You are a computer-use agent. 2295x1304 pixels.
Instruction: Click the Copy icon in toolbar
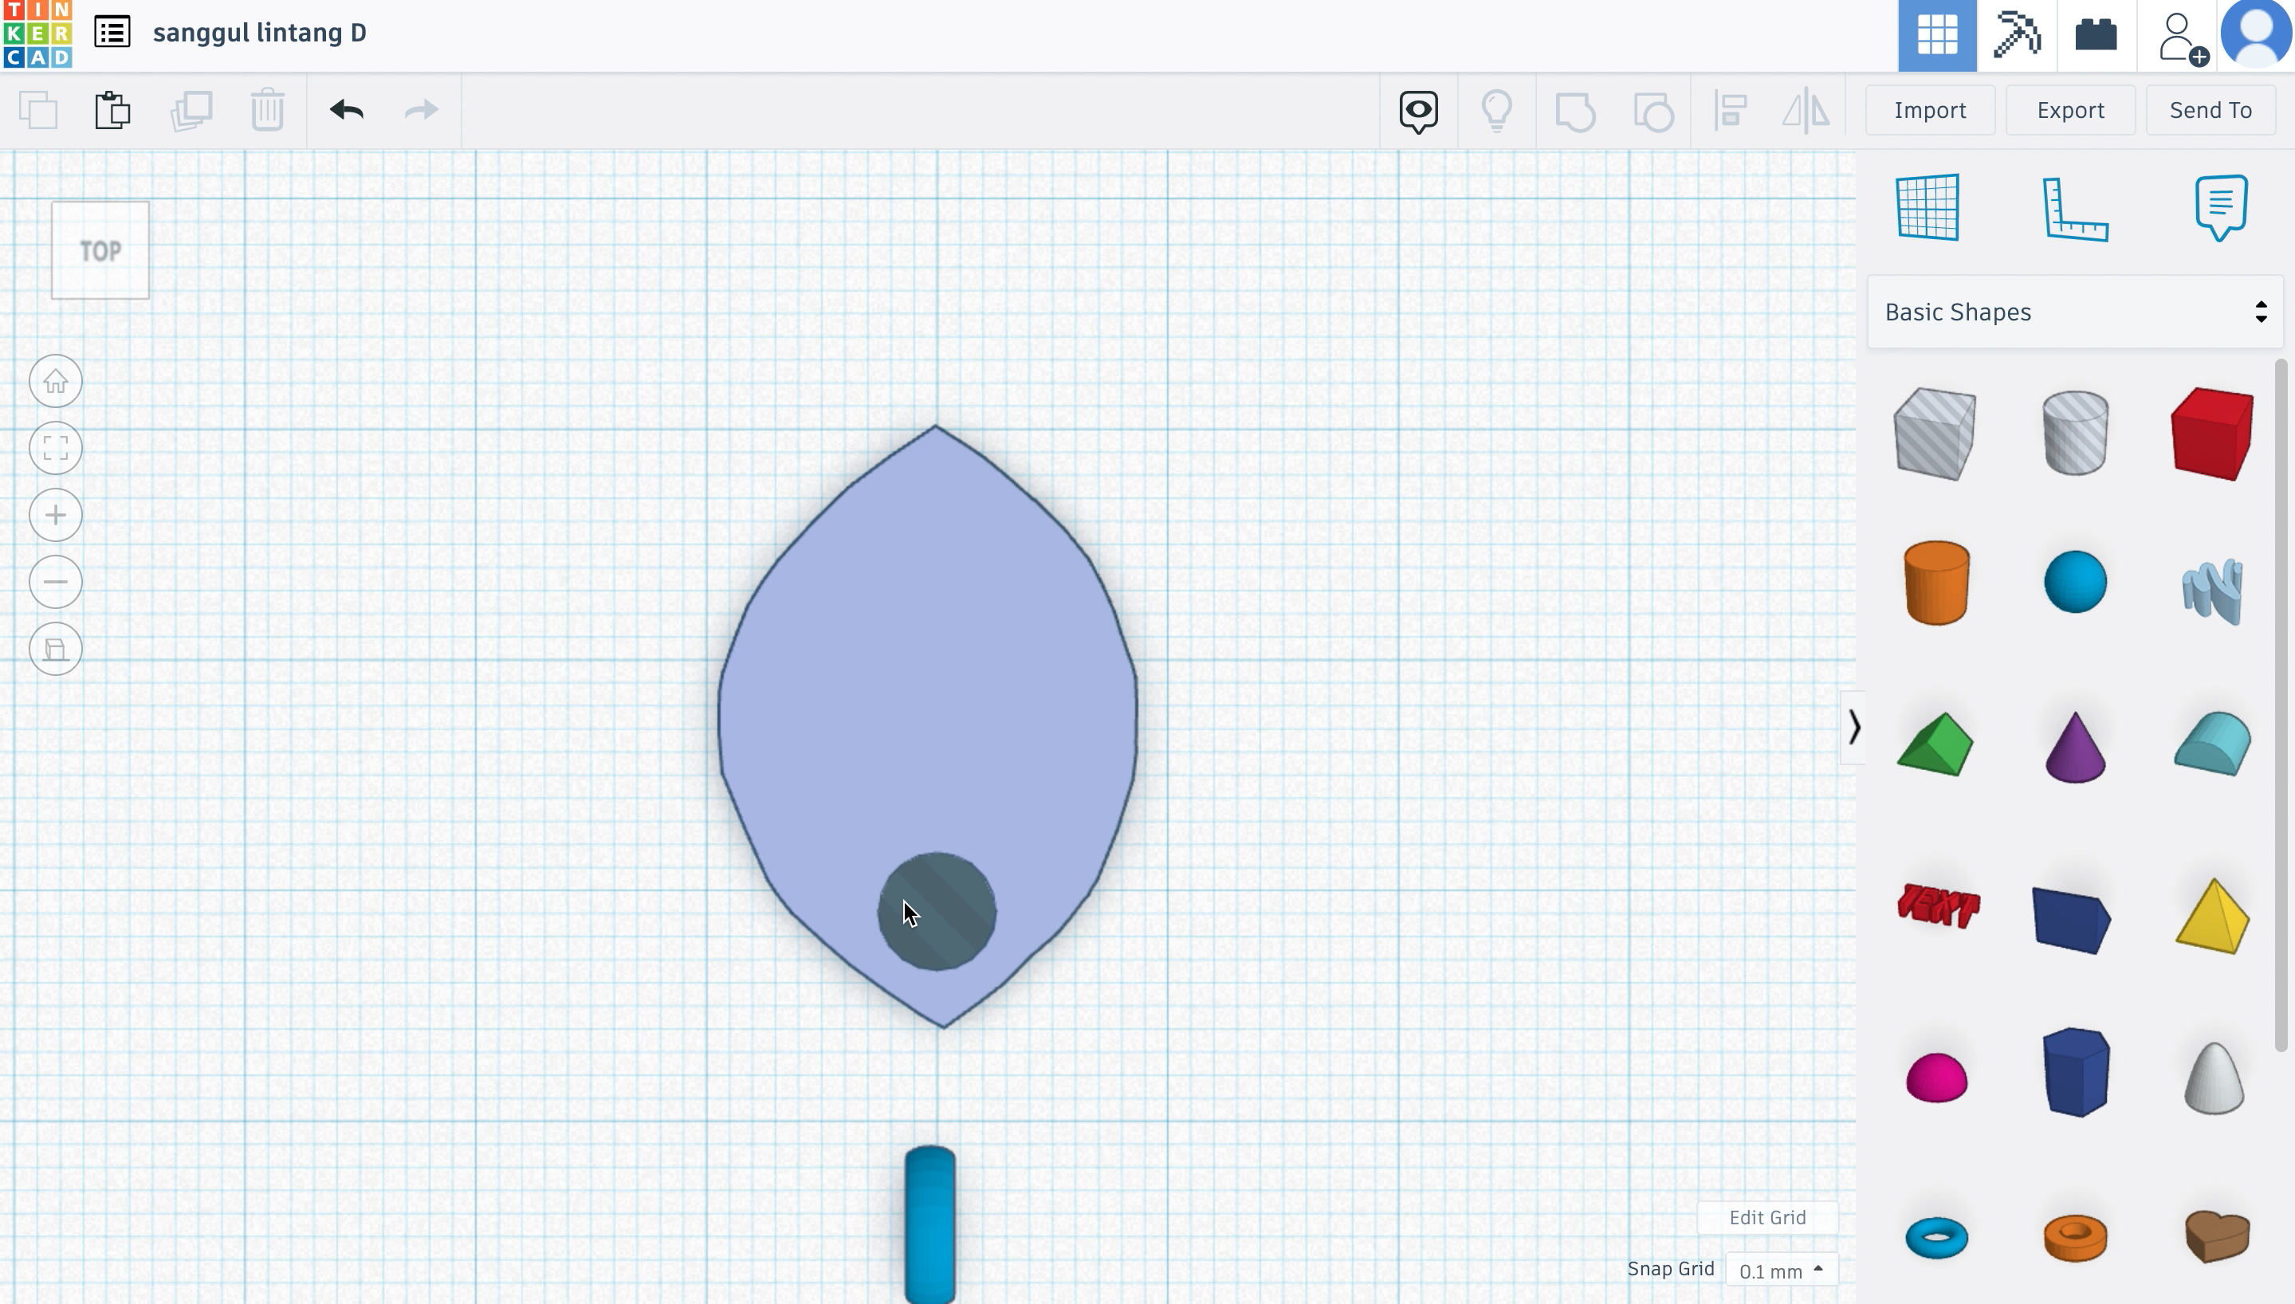point(38,110)
